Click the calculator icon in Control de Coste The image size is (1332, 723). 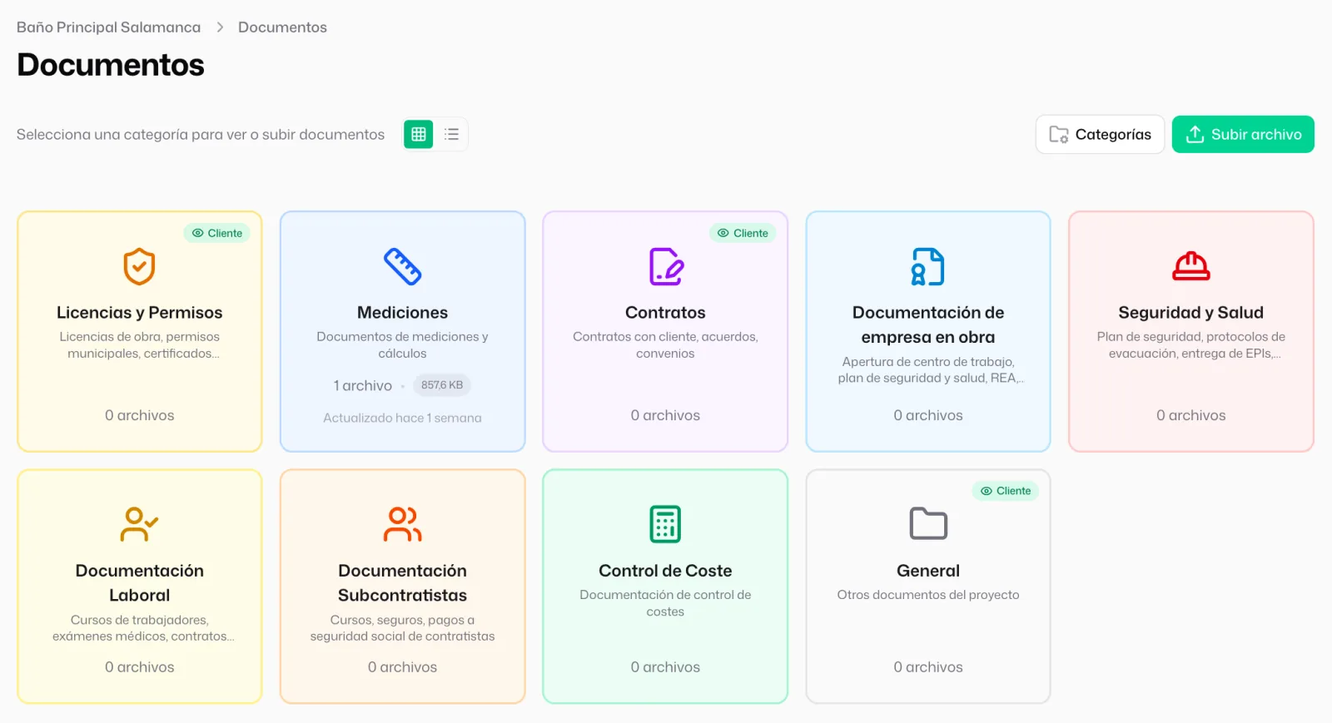tap(665, 524)
